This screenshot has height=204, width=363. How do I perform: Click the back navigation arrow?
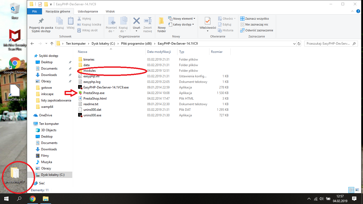(x=32, y=44)
